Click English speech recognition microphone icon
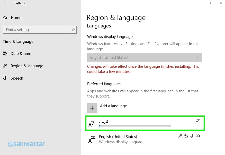 click(192, 136)
